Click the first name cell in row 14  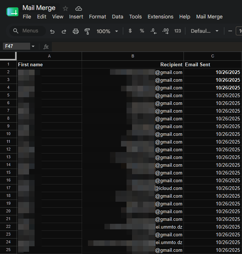click(49, 165)
